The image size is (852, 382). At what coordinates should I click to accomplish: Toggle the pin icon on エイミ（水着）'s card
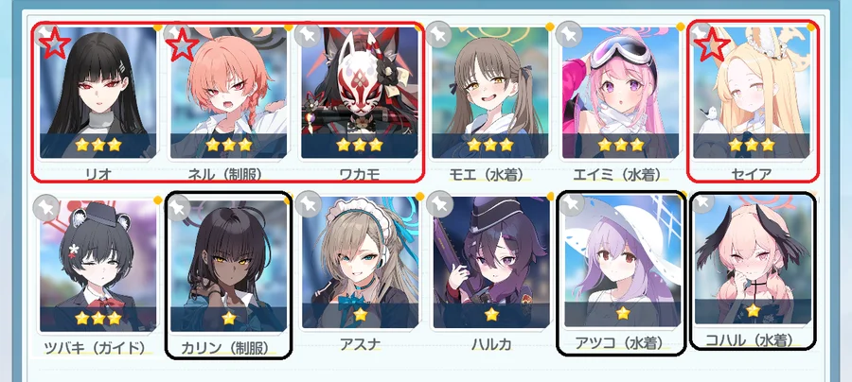[x=570, y=35]
